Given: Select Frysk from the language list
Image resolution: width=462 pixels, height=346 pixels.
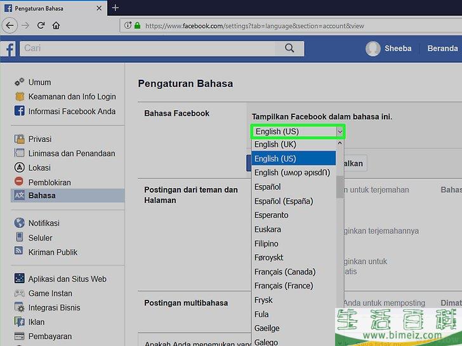Looking at the screenshot, I should click(293, 300).
